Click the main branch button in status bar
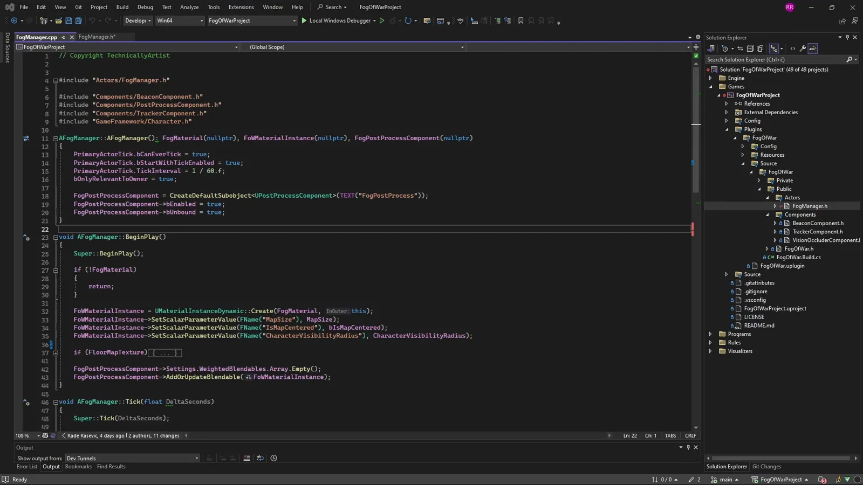863x485 pixels. click(x=724, y=480)
